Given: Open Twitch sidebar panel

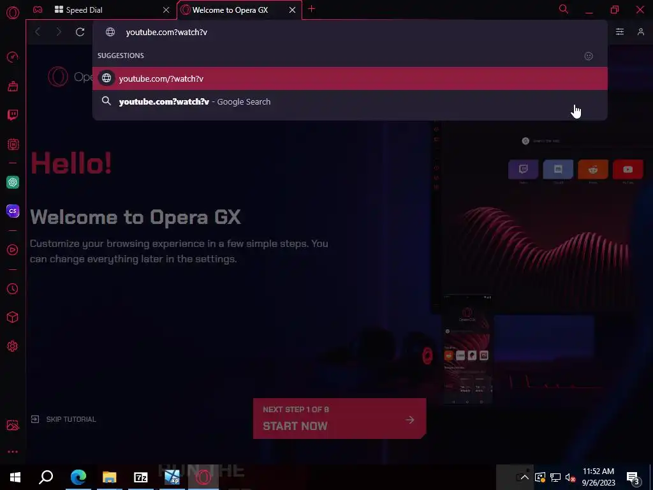Looking at the screenshot, I should tap(13, 115).
